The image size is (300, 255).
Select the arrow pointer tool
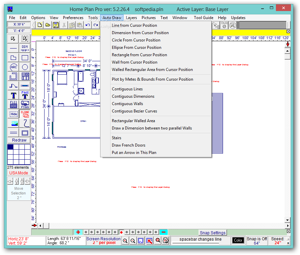click(x=13, y=39)
